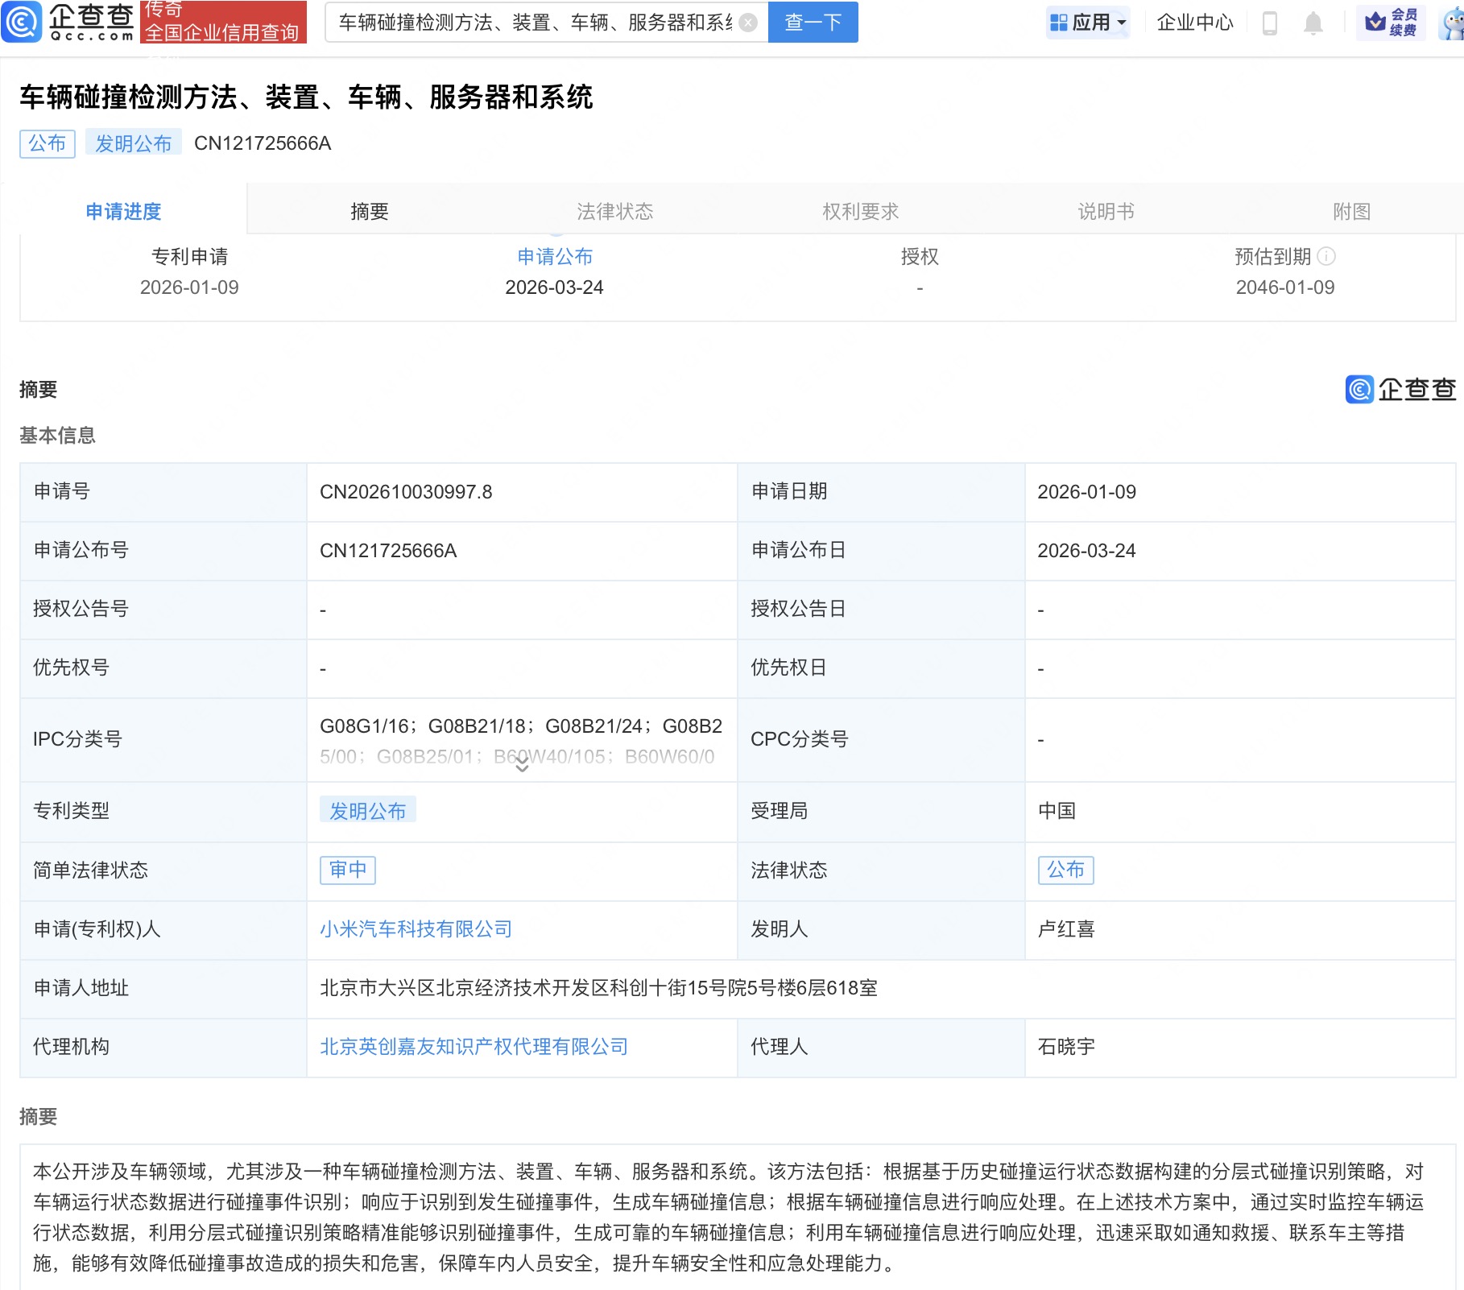Screen dimensions: 1464x1290
Task: Open the 北京英创嘉友知识产权代理有限公司 agency link
Action: coord(474,1047)
